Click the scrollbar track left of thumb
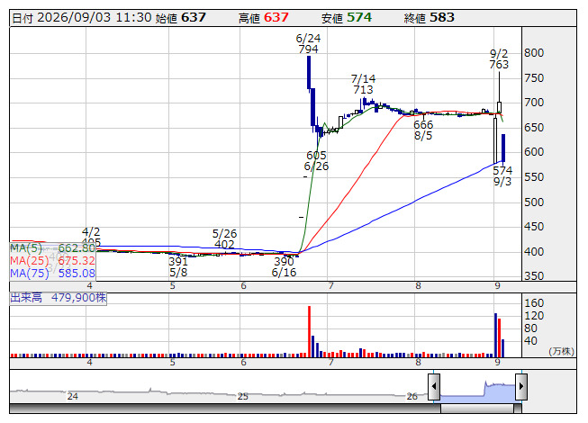Image resolution: width=588 pixels, height=423 pixels. click(x=225, y=409)
